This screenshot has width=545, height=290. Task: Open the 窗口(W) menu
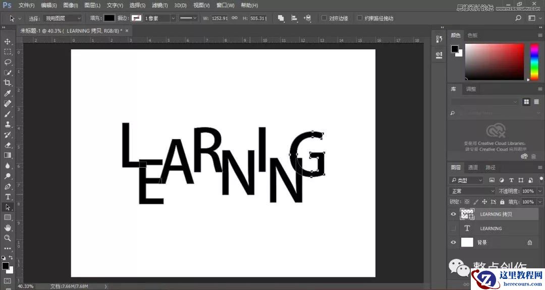[x=225, y=5]
